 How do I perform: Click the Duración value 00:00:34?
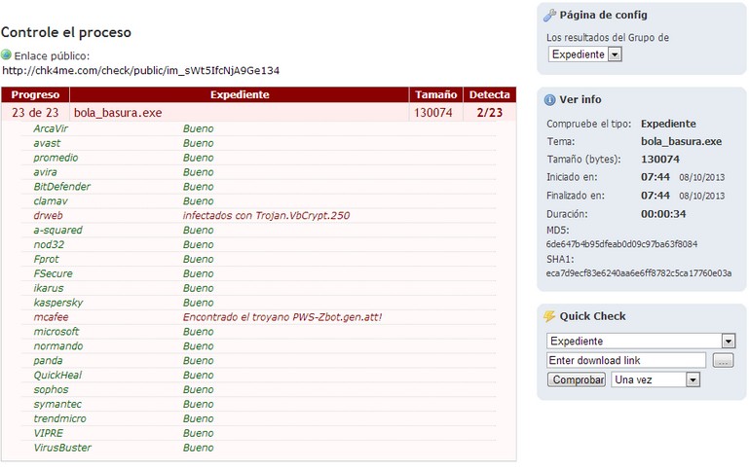tap(663, 214)
